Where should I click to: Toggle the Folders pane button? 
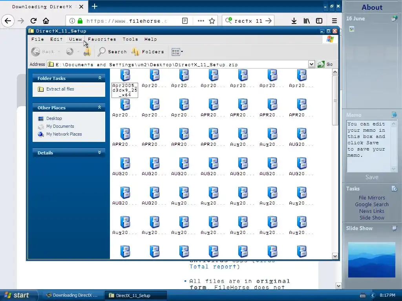(x=148, y=52)
